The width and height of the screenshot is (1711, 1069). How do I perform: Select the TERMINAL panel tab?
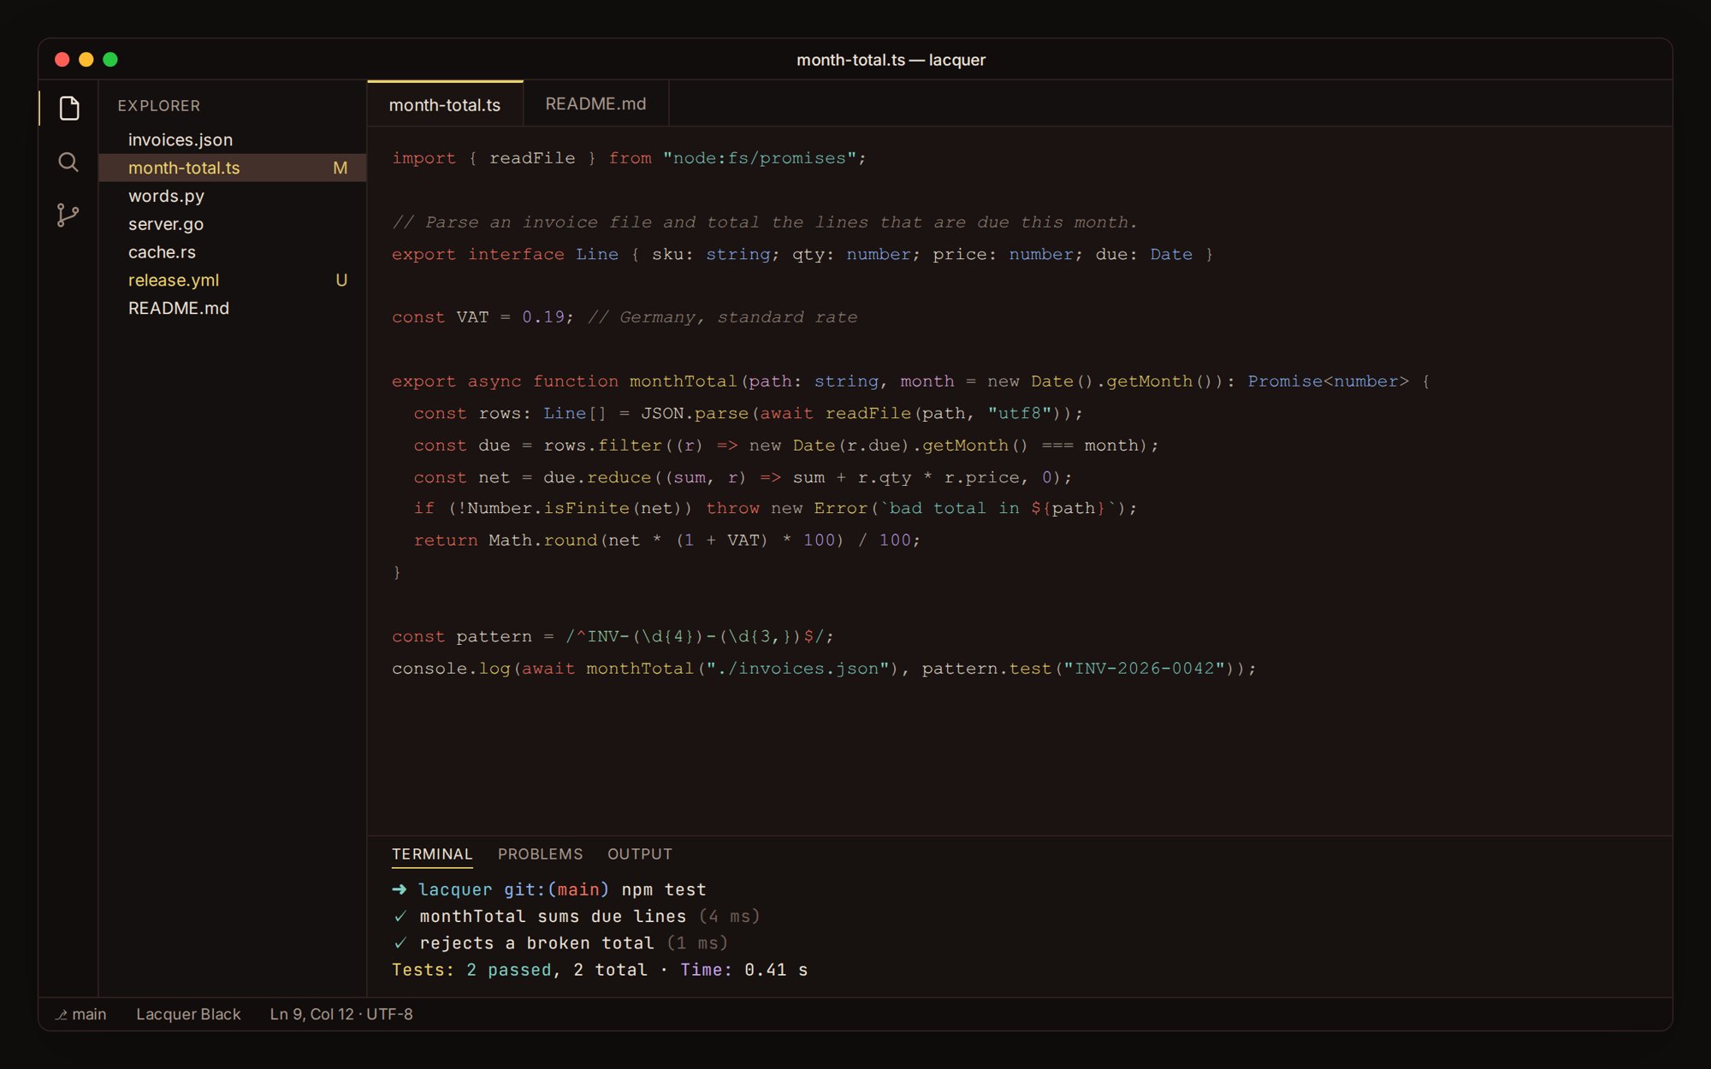(432, 854)
